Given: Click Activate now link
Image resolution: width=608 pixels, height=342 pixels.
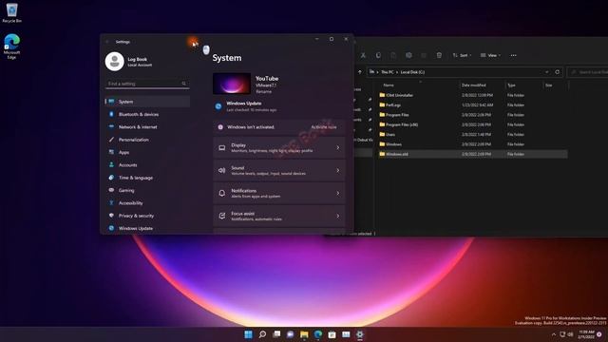Looking at the screenshot, I should point(324,127).
